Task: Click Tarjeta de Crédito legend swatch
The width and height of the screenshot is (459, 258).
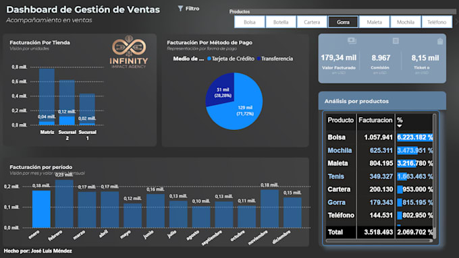Action: click(209, 59)
